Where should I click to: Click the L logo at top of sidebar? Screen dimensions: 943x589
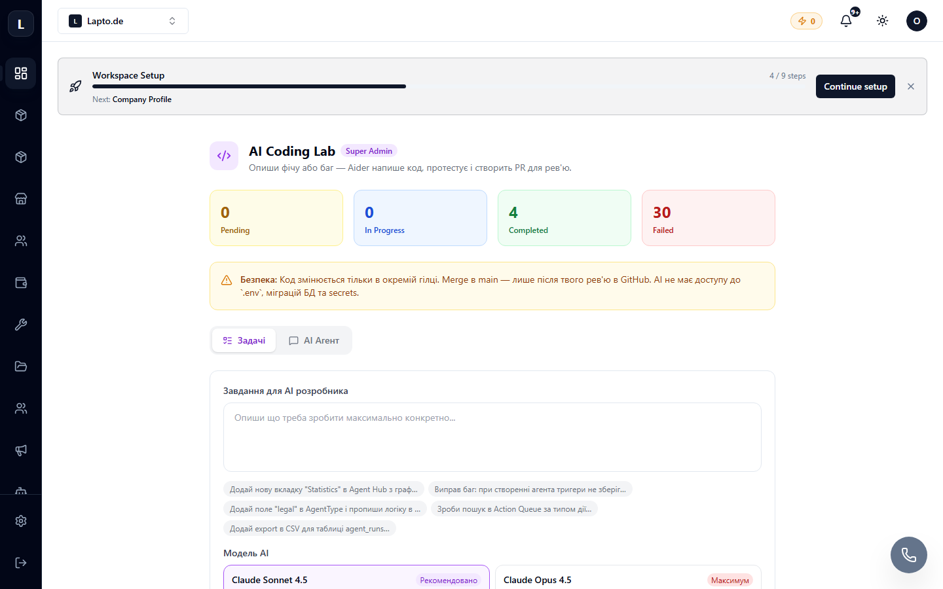[x=21, y=24]
